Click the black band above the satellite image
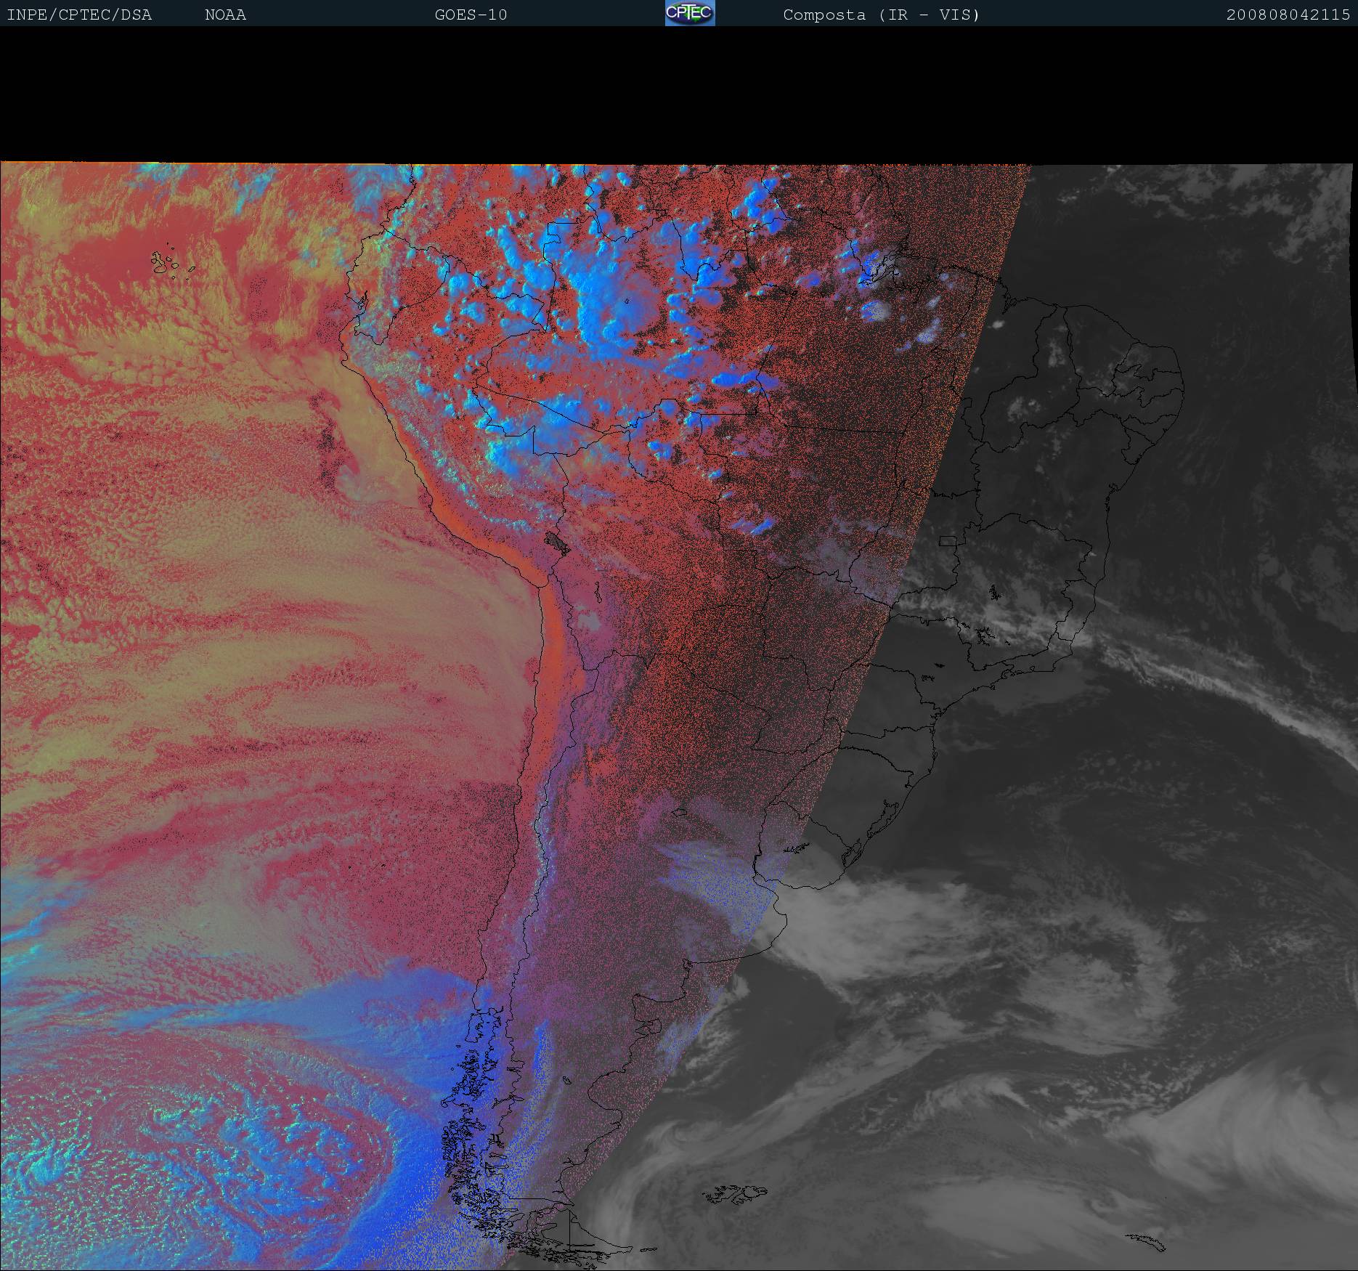Image resolution: width=1358 pixels, height=1271 pixels. point(679,94)
